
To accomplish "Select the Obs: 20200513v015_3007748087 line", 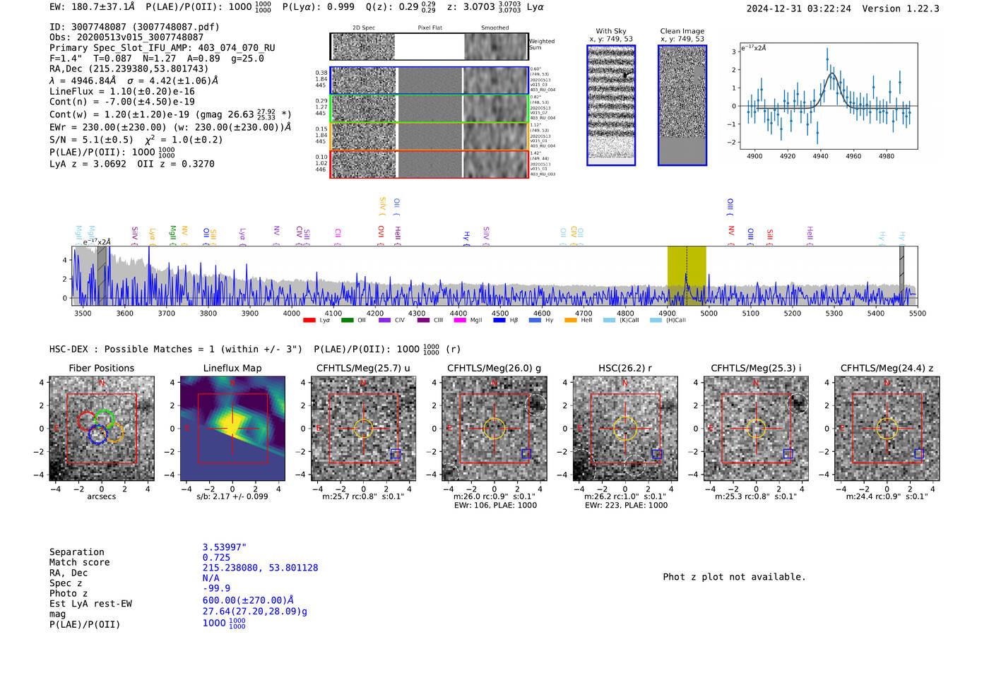I will tap(126, 37).
